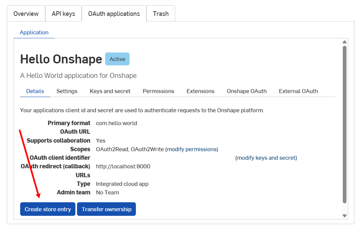This screenshot has width=360, height=231.
Task: Go to the Onshape OAuth tab
Action: pos(247,91)
